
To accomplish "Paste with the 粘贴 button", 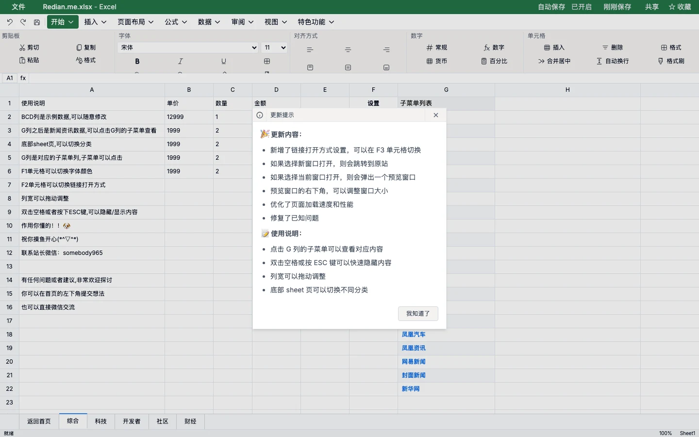I will coord(29,60).
